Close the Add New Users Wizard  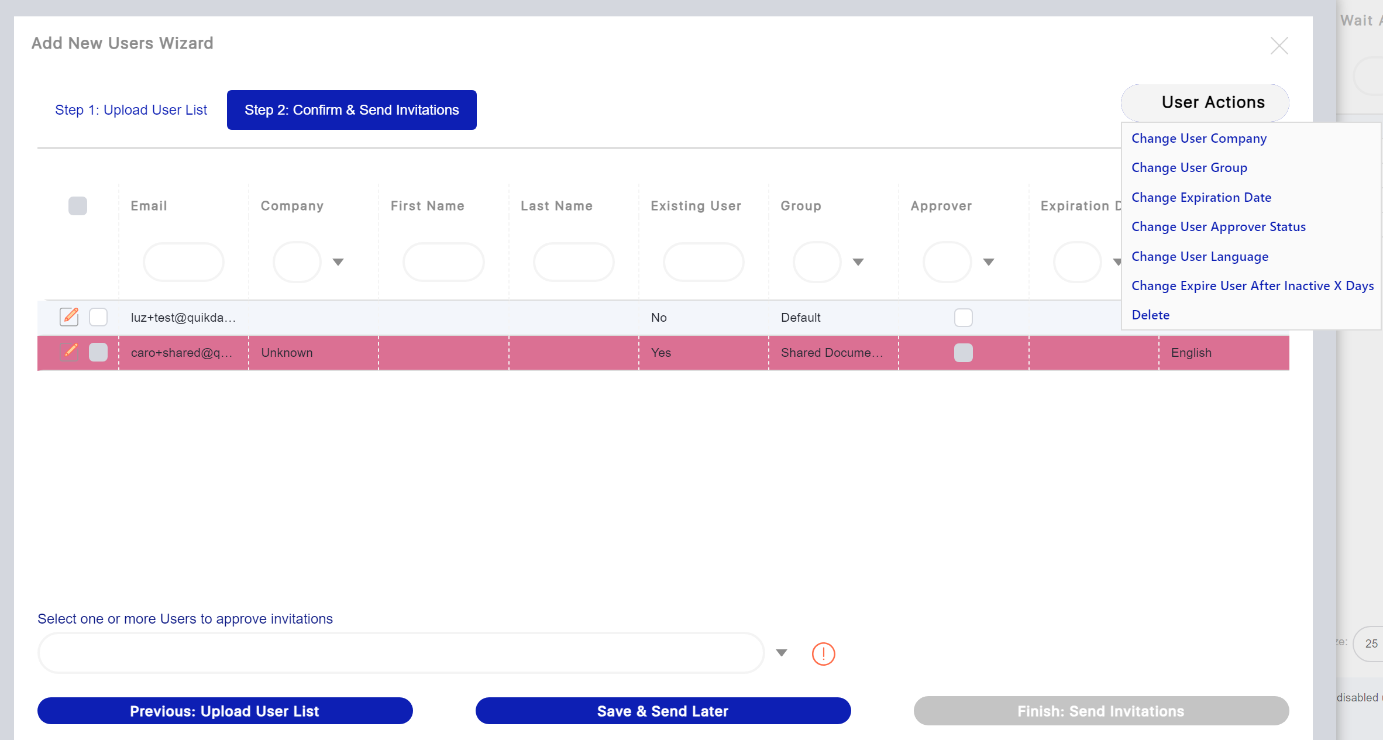[x=1279, y=46]
